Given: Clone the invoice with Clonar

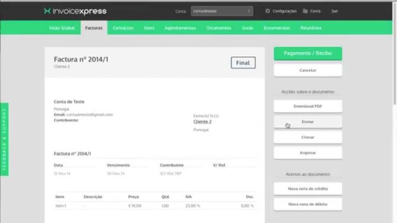Looking at the screenshot, I should (x=308, y=137).
